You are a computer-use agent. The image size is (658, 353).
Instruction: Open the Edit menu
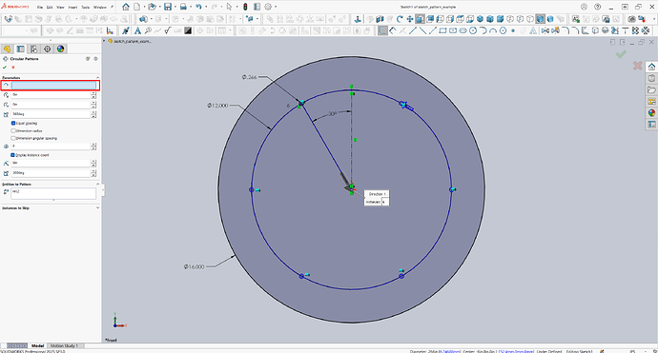tap(50, 7)
